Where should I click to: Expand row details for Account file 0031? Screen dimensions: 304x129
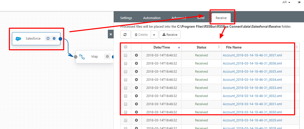click(x=136, y=104)
